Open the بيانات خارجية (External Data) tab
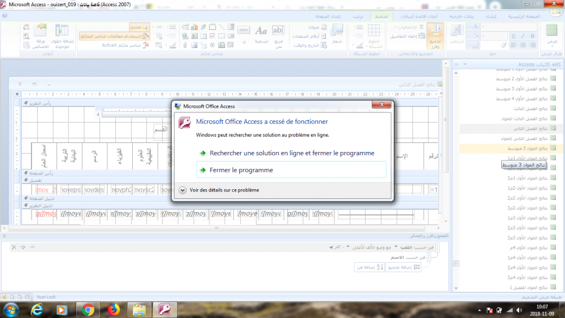The width and height of the screenshot is (565, 318). (462, 16)
